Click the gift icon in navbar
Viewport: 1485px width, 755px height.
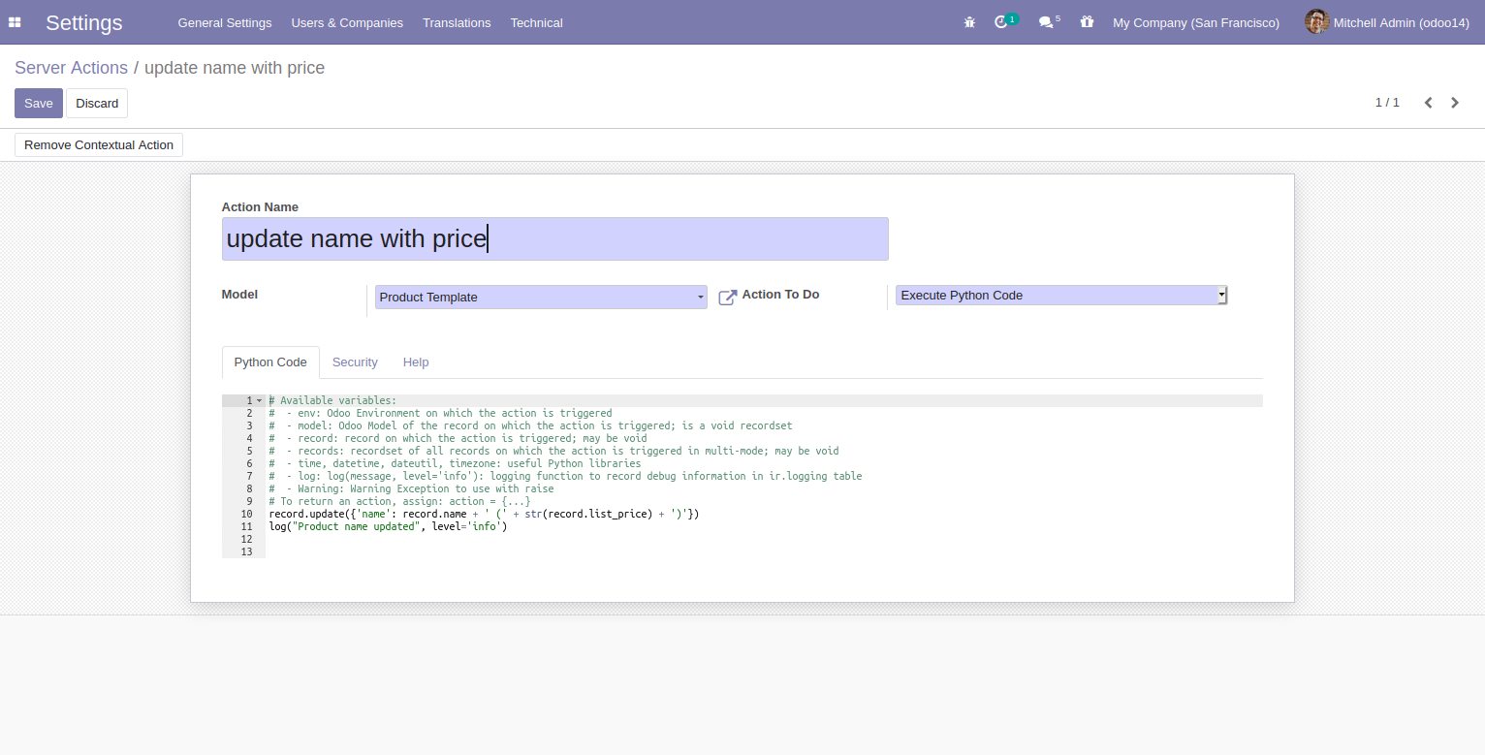tap(1087, 22)
